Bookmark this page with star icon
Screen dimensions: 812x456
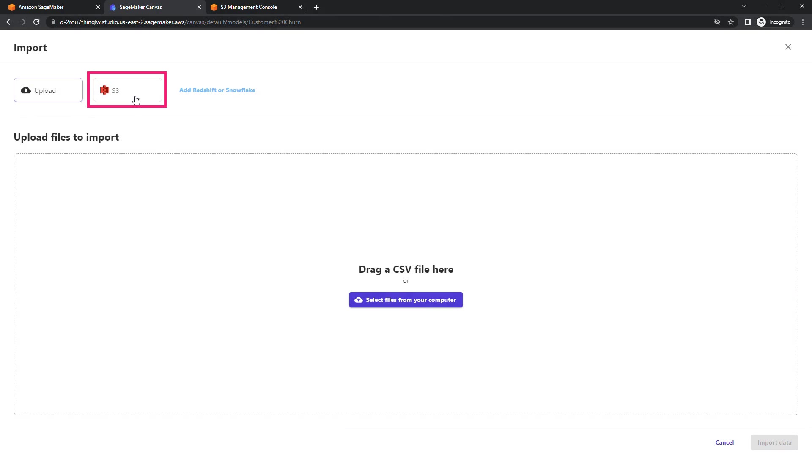click(731, 22)
